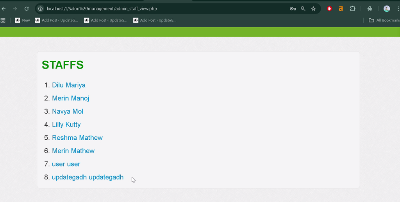The image size is (400, 202).
Task: Open staff member Merin Manoj
Action: click(70, 98)
